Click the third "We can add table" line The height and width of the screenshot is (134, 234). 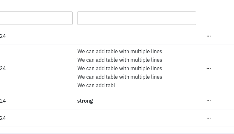[120, 68]
